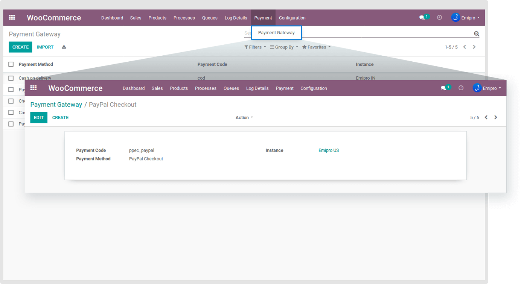Viewport: 521px width, 284px height.
Task: Open Log Details menu in back window
Action: 236,18
